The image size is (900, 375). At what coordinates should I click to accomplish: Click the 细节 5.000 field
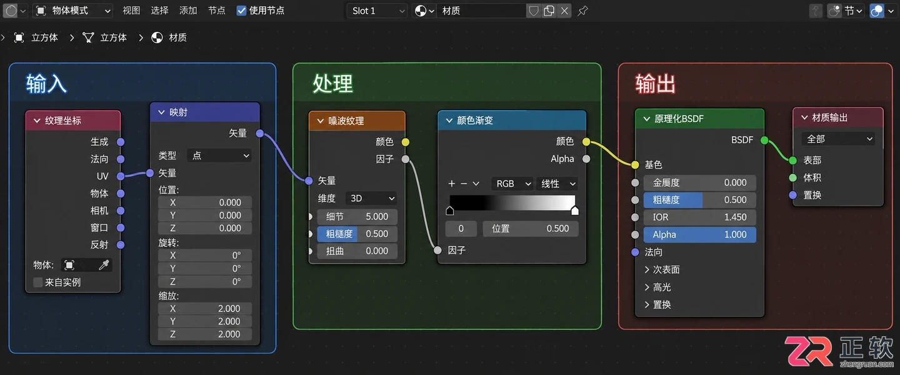coord(357,216)
